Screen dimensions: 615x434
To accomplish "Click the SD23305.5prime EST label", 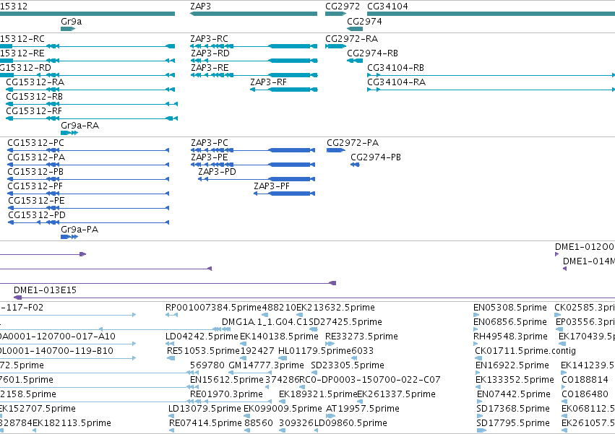I will tap(348, 366).
